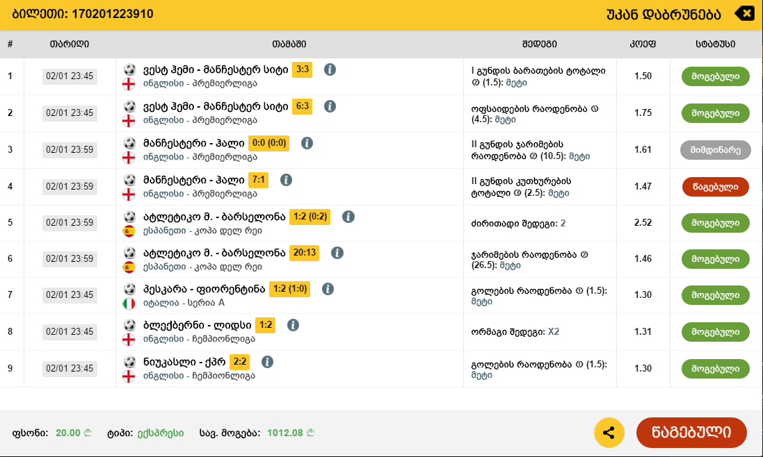Click მოგებული status in row 1
This screenshot has width=763, height=457.
715,76
